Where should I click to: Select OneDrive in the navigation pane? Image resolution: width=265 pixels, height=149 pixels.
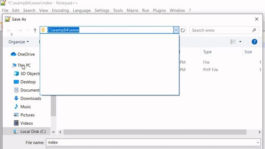(23, 54)
